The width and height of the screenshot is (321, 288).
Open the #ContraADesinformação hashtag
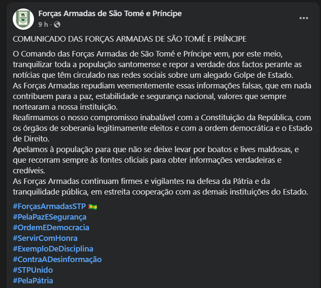point(57,259)
